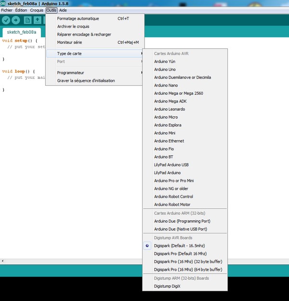Select Arduino BT board
The width and height of the screenshot is (289, 301).
[185, 157]
